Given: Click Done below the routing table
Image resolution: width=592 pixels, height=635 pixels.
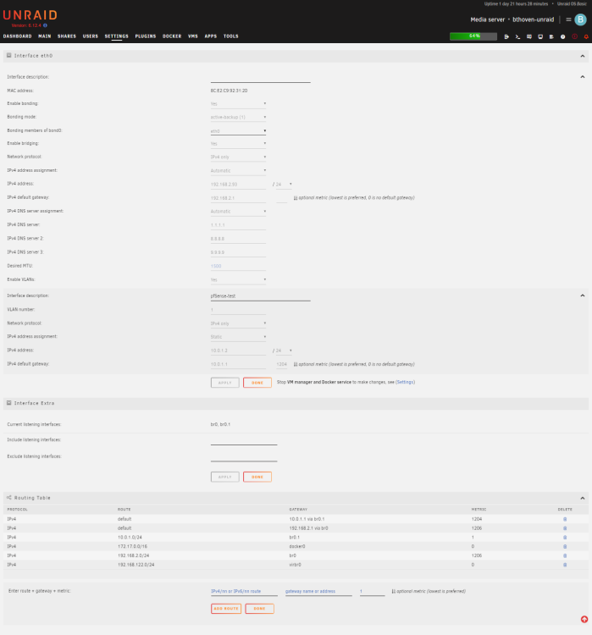Looking at the screenshot, I should [259, 608].
